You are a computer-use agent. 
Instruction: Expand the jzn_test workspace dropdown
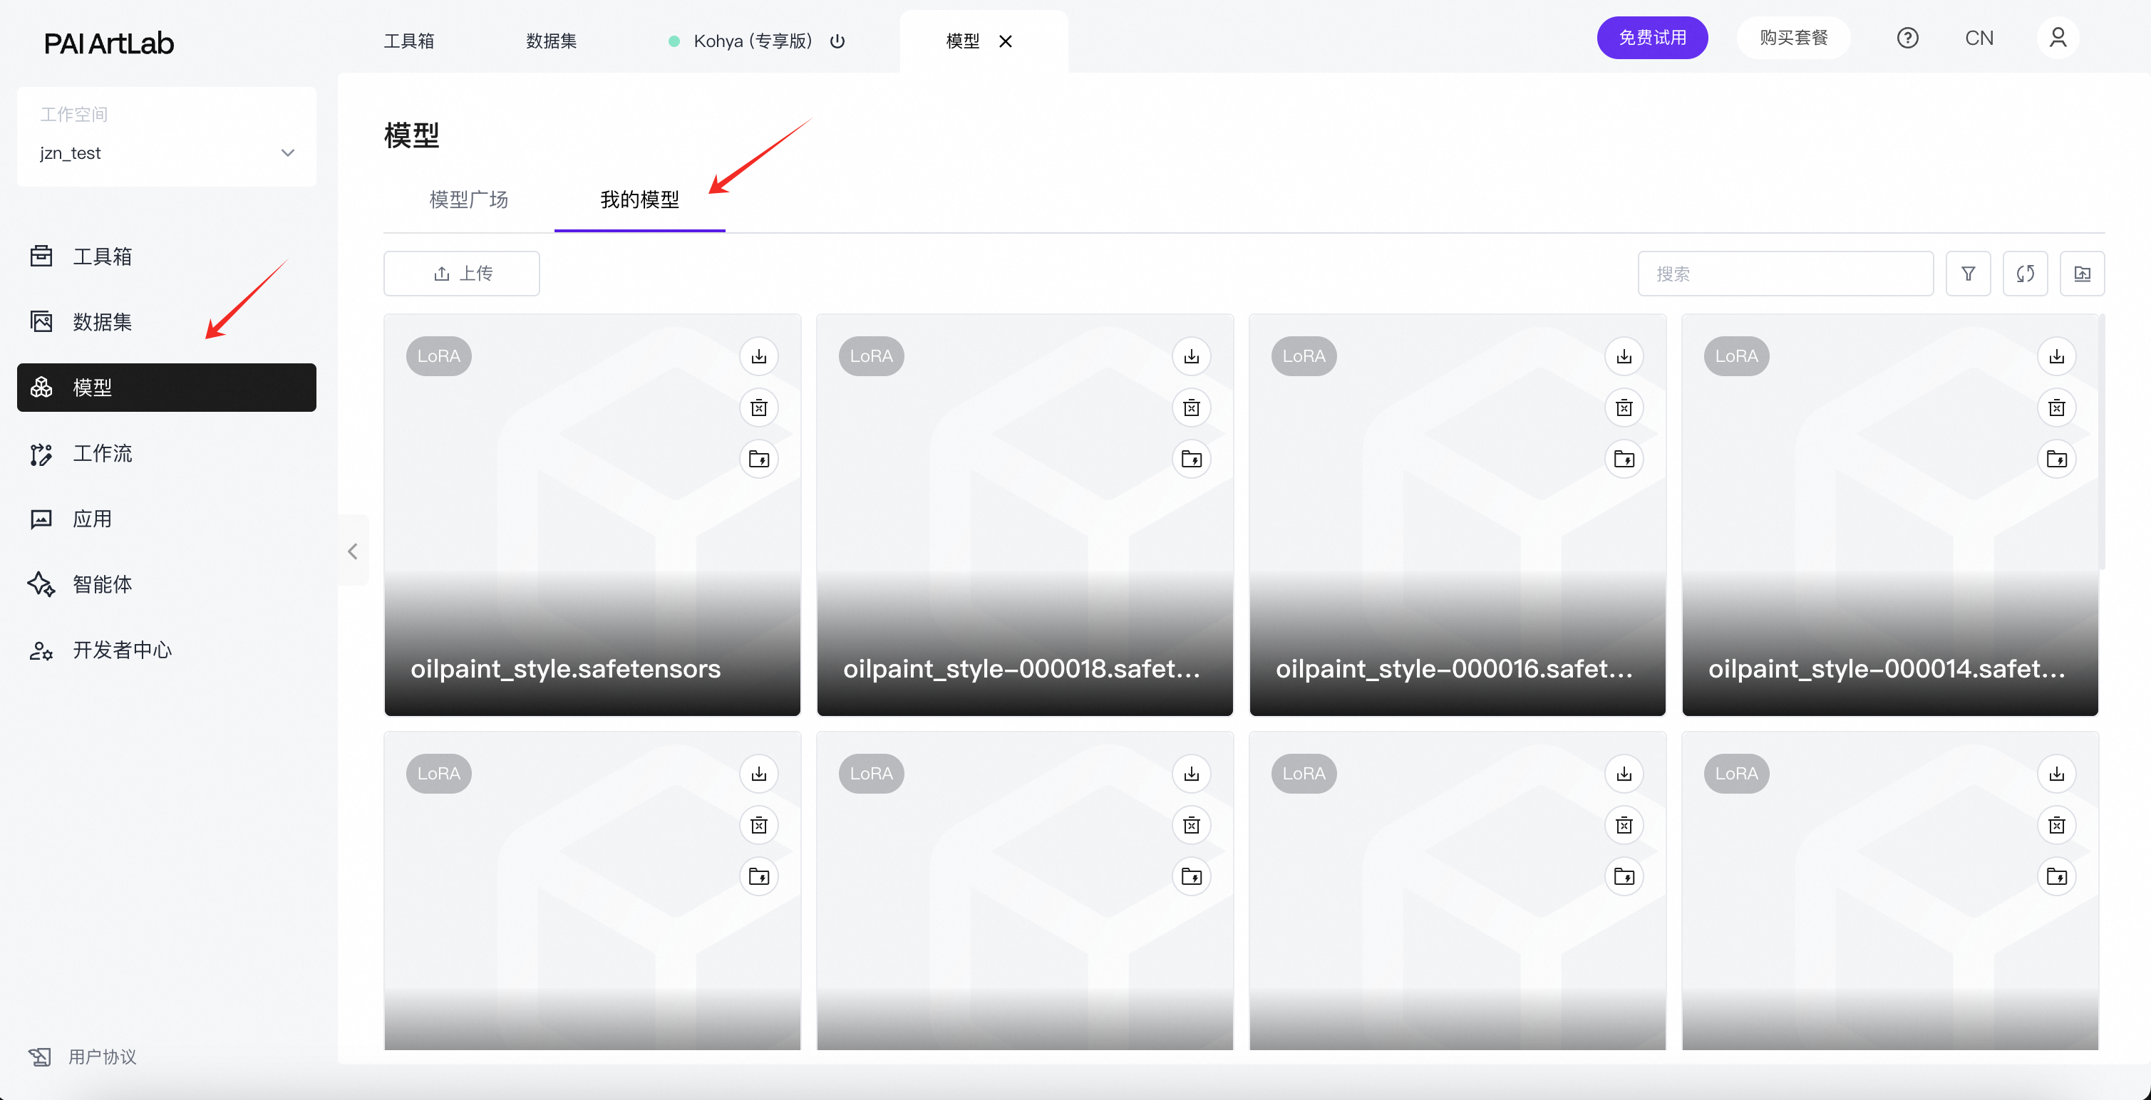click(287, 152)
